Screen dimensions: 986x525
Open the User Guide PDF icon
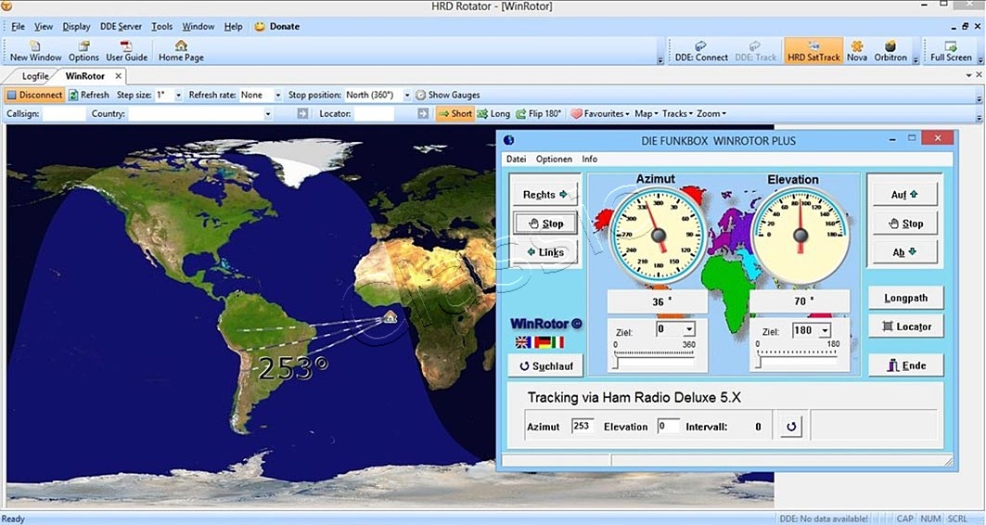pyautogui.click(x=126, y=51)
